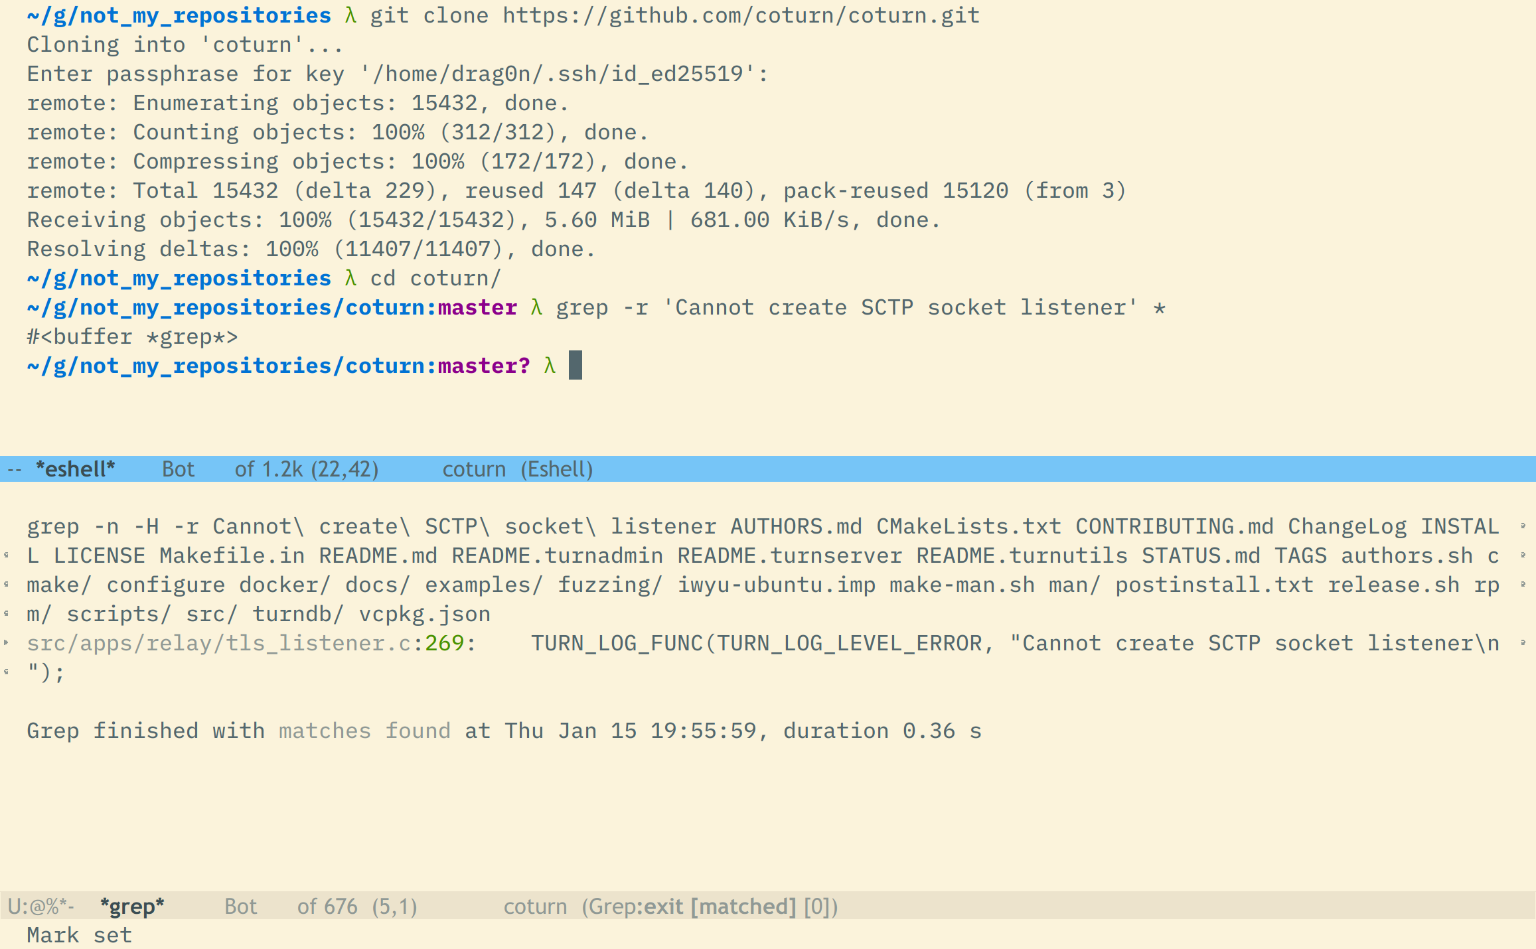
Task: Click the U coding system indicator in grep mode line
Action: 13,907
